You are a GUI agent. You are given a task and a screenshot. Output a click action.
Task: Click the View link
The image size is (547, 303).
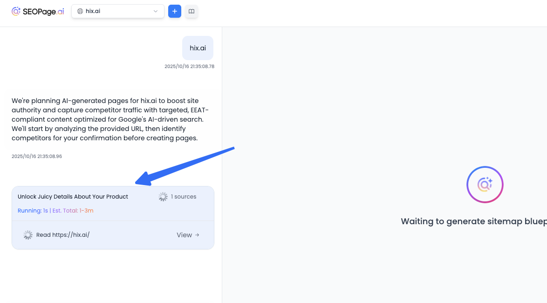pyautogui.click(x=184, y=235)
